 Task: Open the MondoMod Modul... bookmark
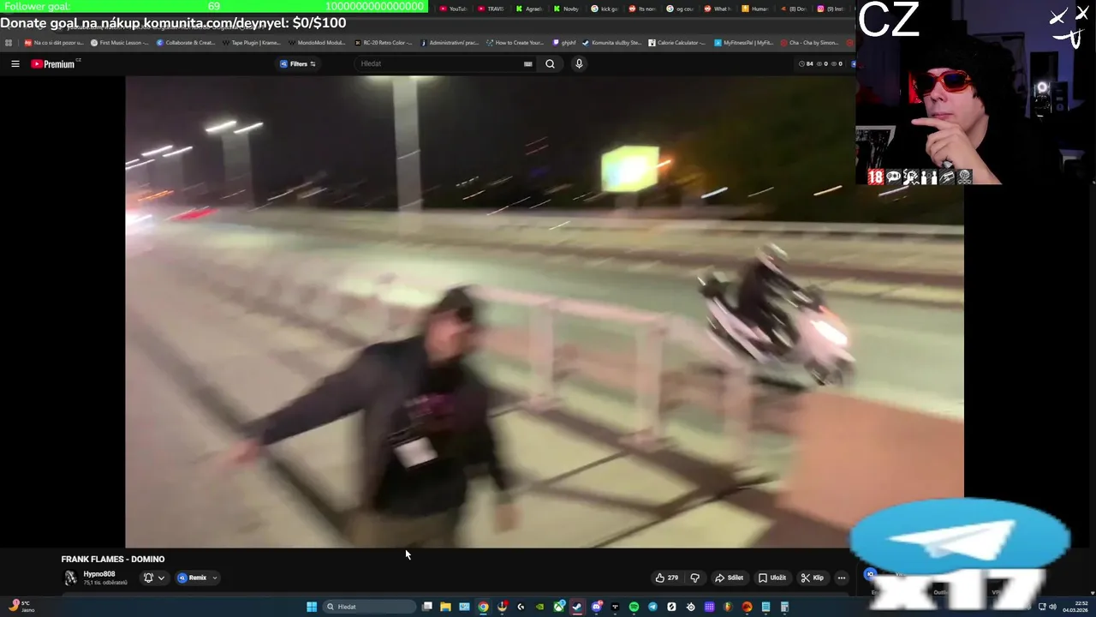tap(317, 42)
